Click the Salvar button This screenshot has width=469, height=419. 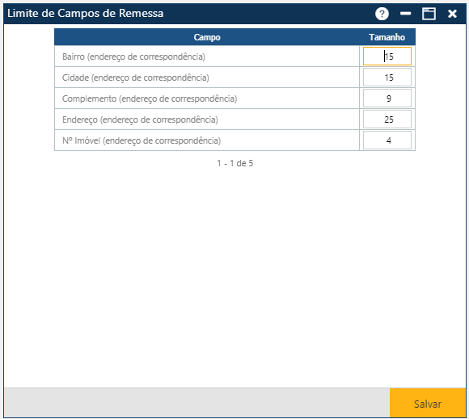click(428, 404)
